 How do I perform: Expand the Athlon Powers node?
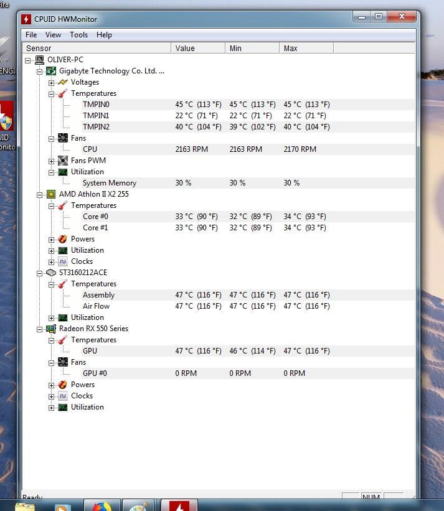[51, 240]
